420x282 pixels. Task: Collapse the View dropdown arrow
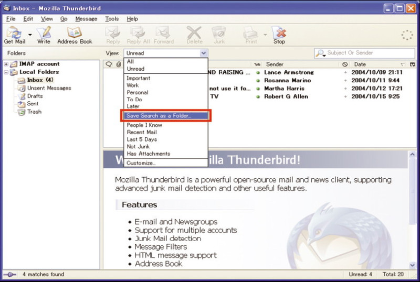click(204, 53)
